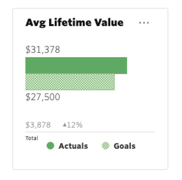Click the checkered Goals legend marker
Image resolution: width=182 pixels, height=180 pixels.
(x=105, y=146)
